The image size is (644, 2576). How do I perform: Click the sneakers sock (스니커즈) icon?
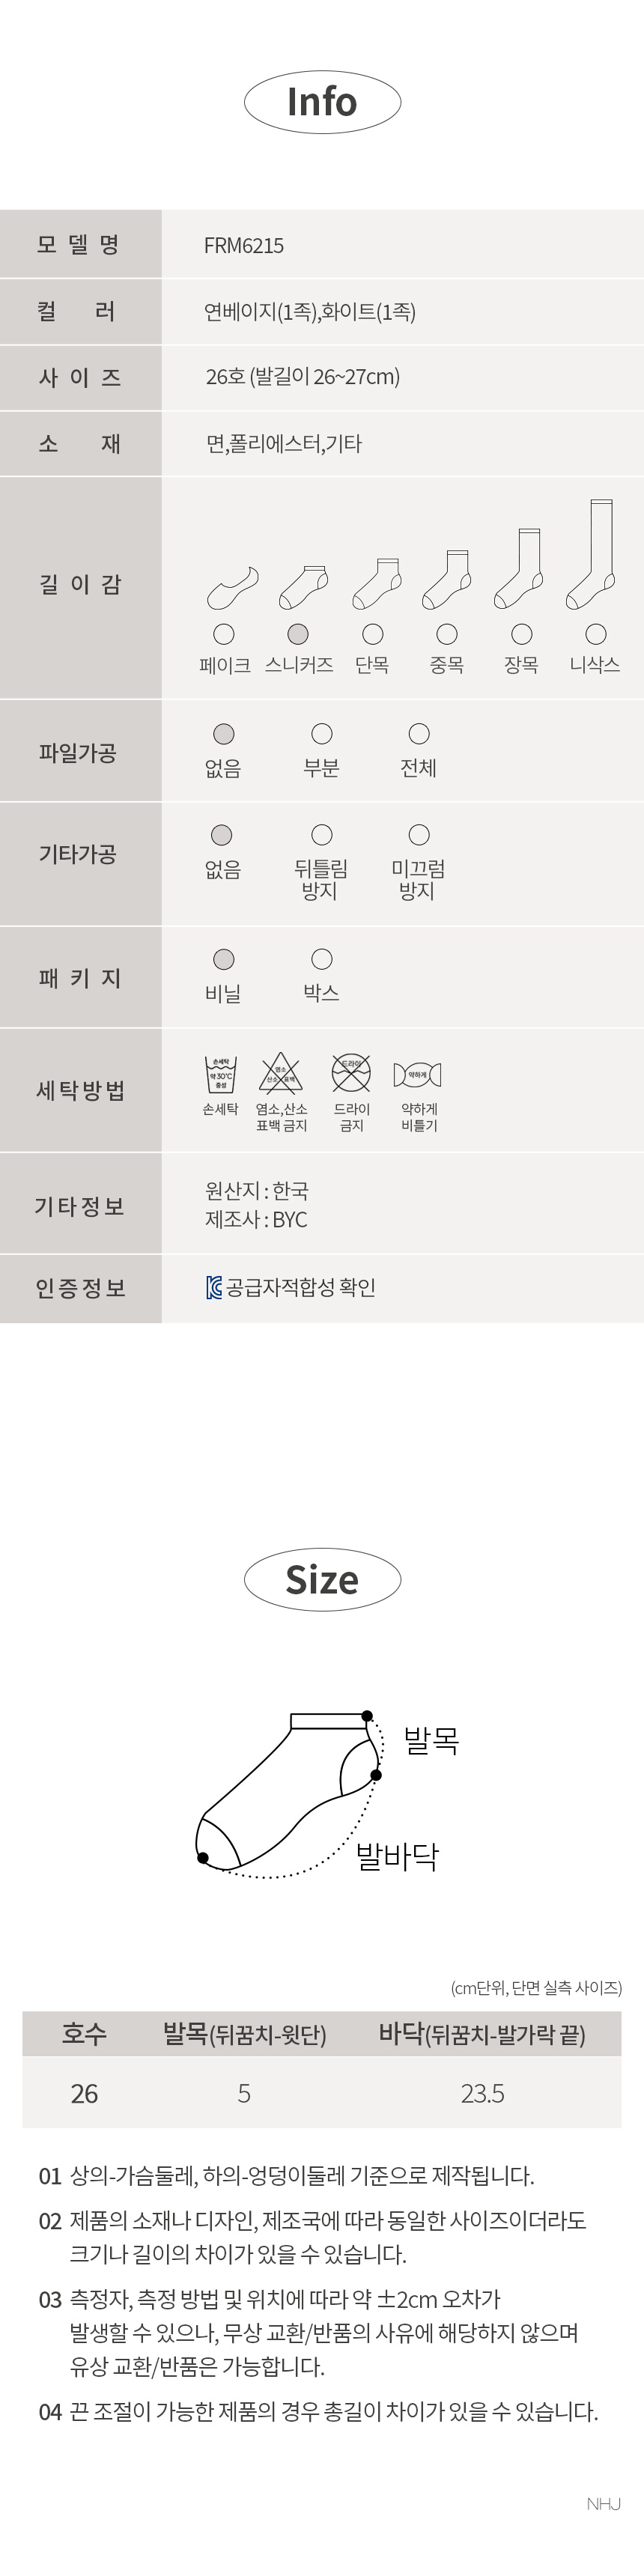303,587
